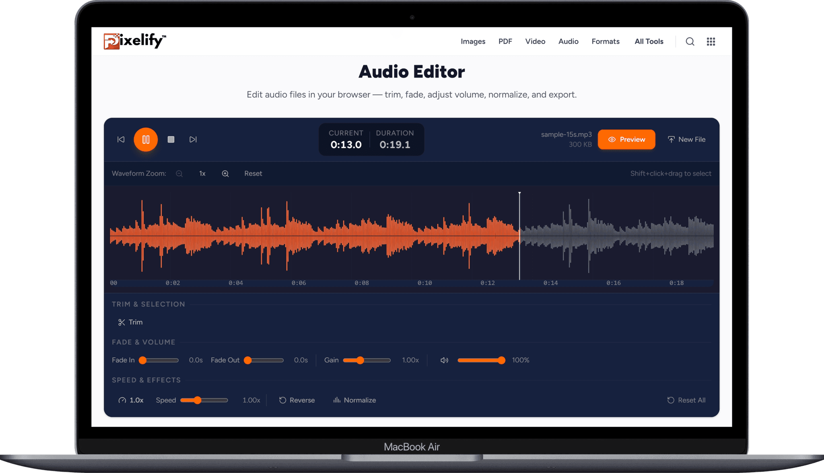The width and height of the screenshot is (824, 473).
Task: Reset the waveform zoom level
Action: click(x=253, y=173)
